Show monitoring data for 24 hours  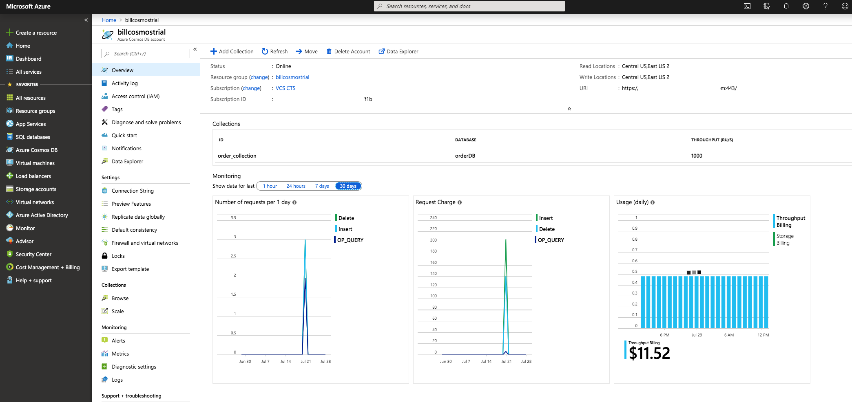point(296,186)
